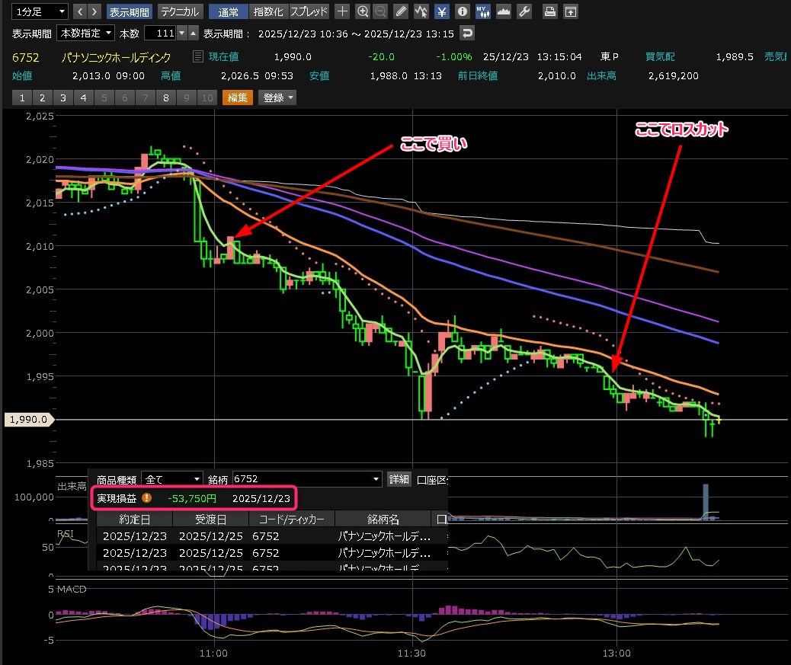Click the printer icon
The height and width of the screenshot is (665, 791).
pyautogui.click(x=549, y=11)
